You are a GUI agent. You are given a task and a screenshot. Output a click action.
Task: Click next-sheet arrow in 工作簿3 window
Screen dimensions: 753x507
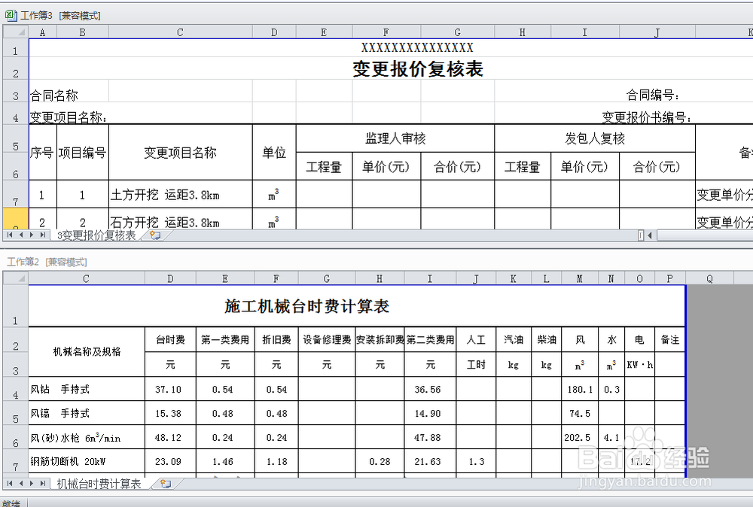32,235
